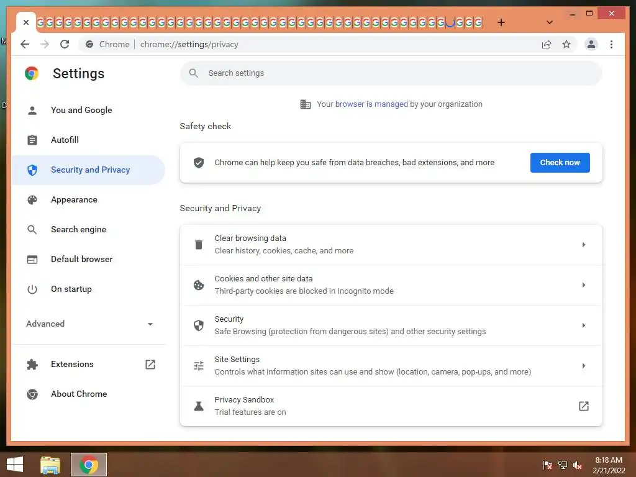Click into Search settings field

(391, 73)
